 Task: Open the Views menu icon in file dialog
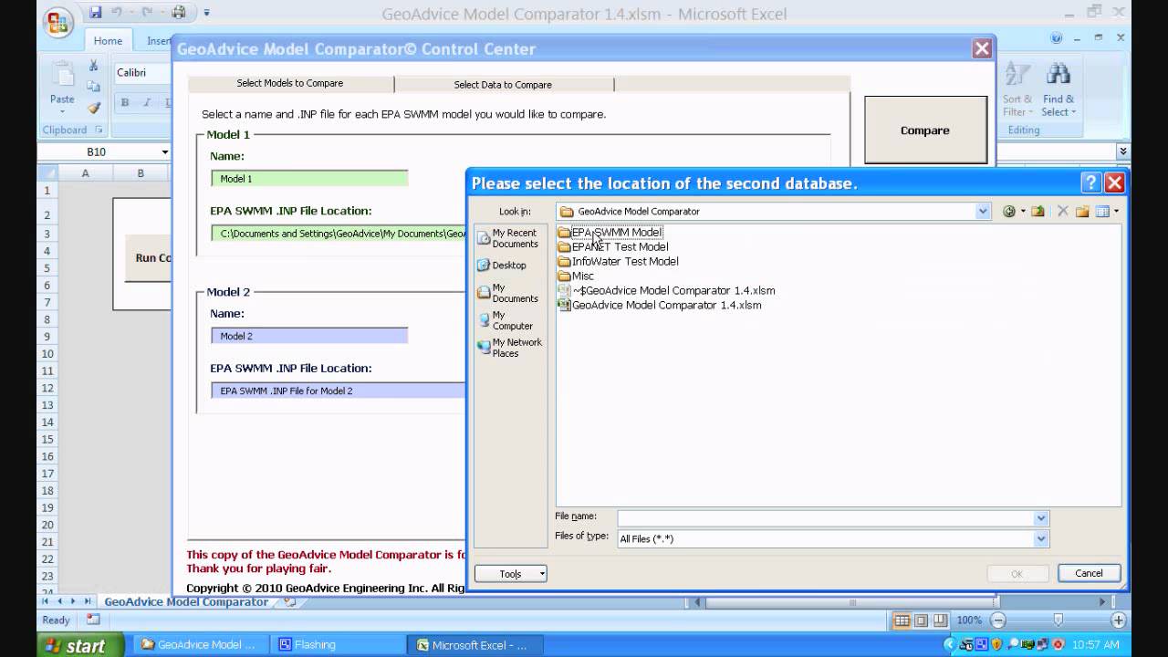pyautogui.click(x=1102, y=212)
